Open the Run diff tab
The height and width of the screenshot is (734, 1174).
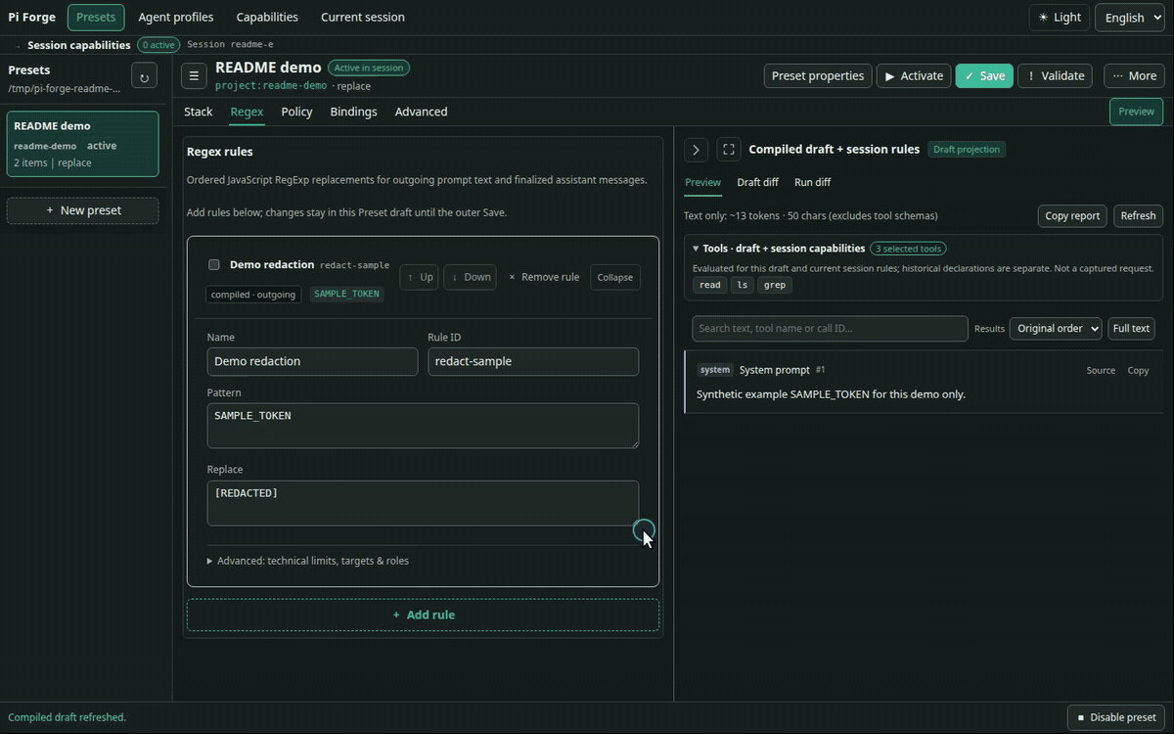click(x=812, y=182)
